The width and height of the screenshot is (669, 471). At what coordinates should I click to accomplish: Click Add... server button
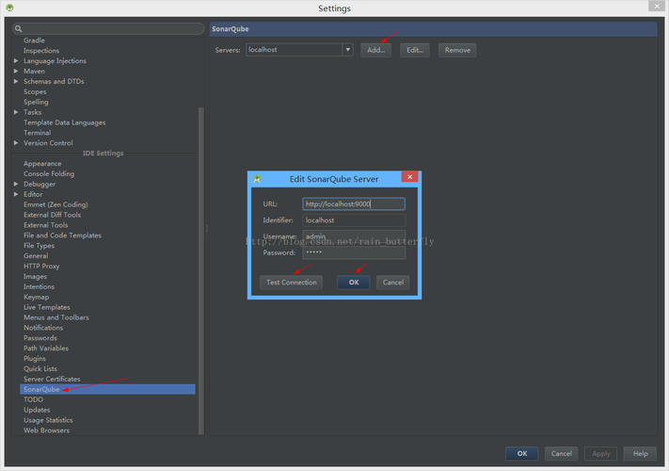pyautogui.click(x=375, y=50)
